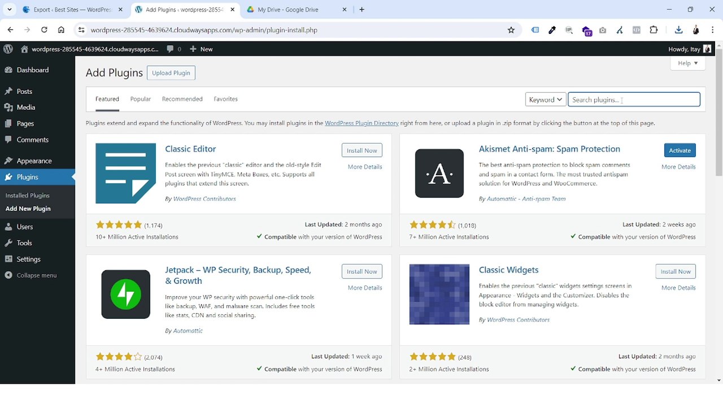Activate the Akismet plugin
723x407 pixels.
pos(680,150)
